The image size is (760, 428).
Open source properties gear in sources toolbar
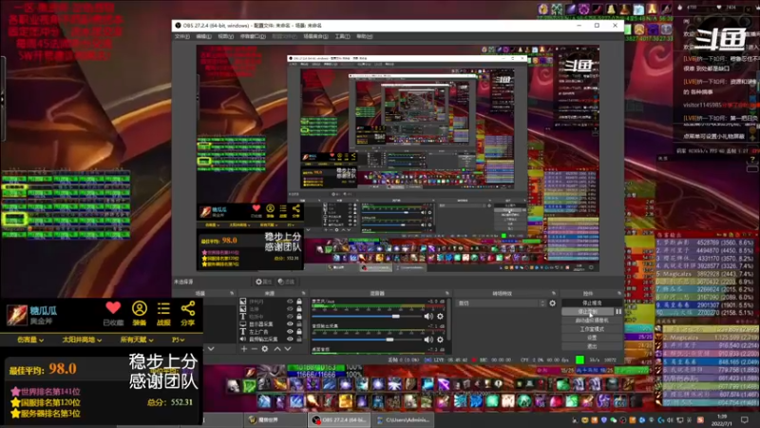pyautogui.click(x=265, y=348)
